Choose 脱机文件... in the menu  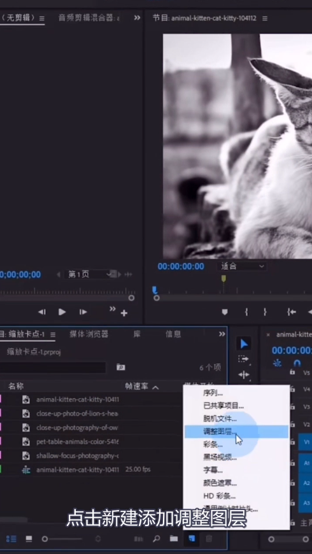237,418
